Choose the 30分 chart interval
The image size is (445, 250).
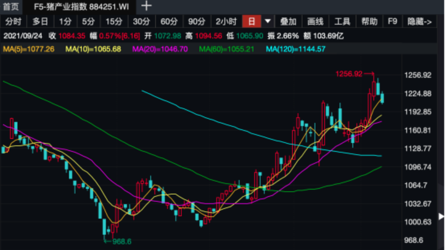141,22
